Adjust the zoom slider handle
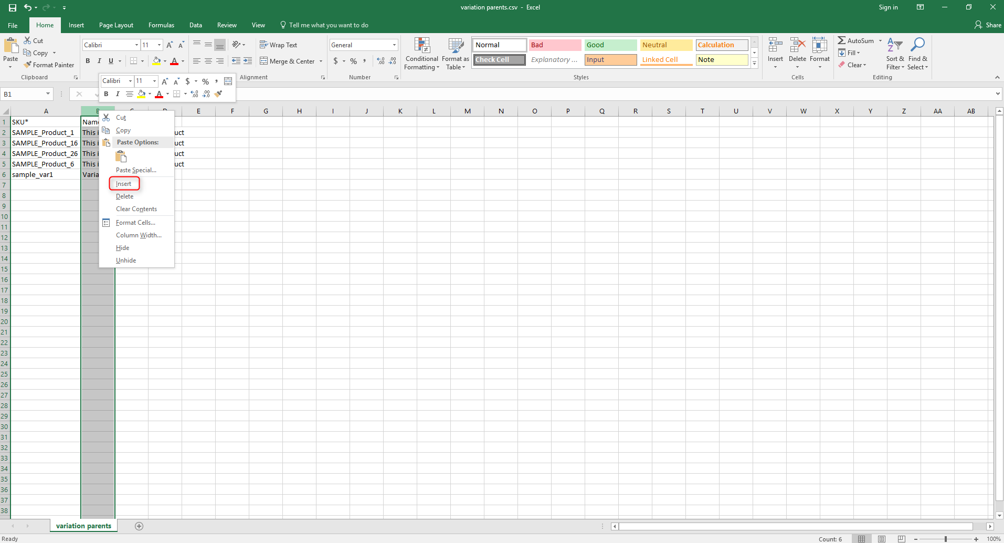Viewport: 1004px width, 543px height. pyautogui.click(x=946, y=539)
